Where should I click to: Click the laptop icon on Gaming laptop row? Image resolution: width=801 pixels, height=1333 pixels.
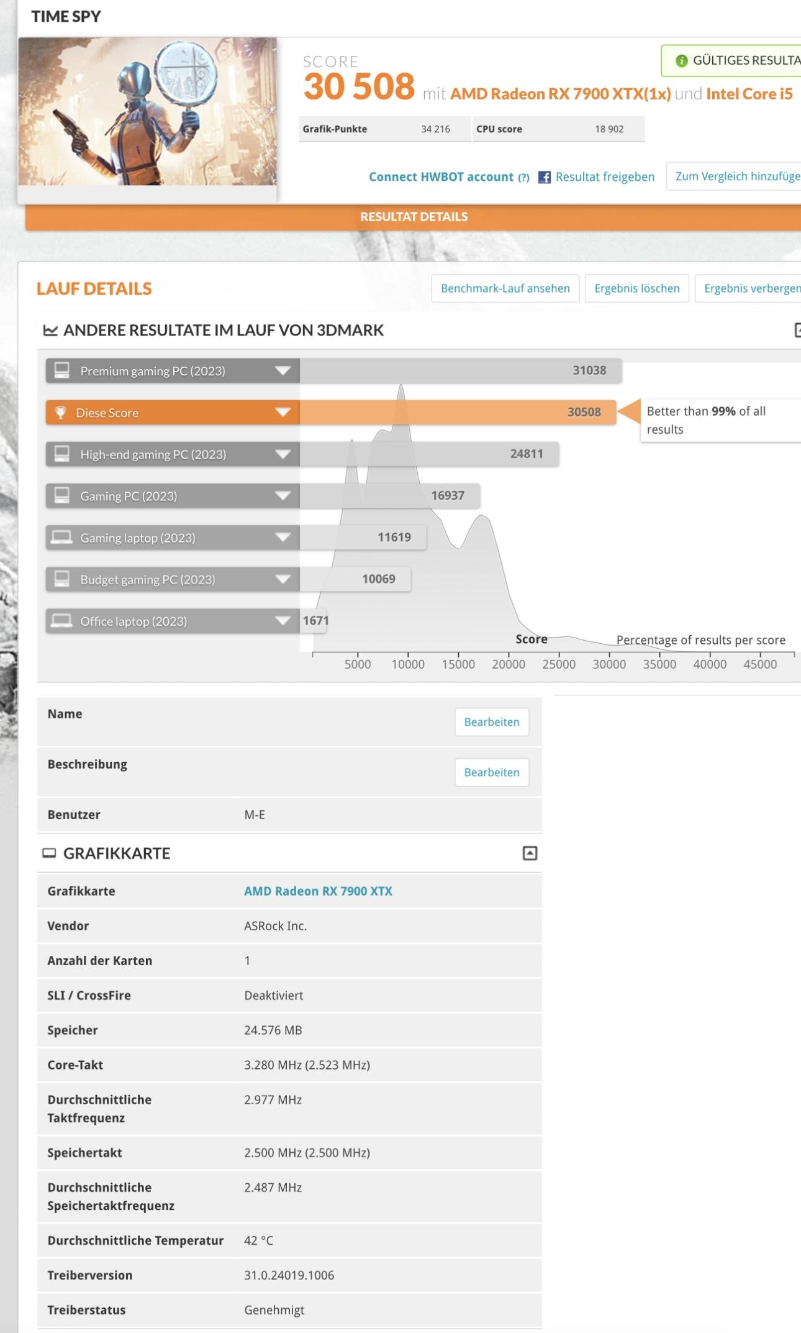pos(61,537)
